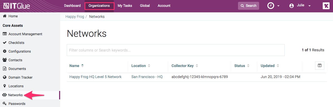
Task: Click the Kaseya K icon
Action: [326, 6]
